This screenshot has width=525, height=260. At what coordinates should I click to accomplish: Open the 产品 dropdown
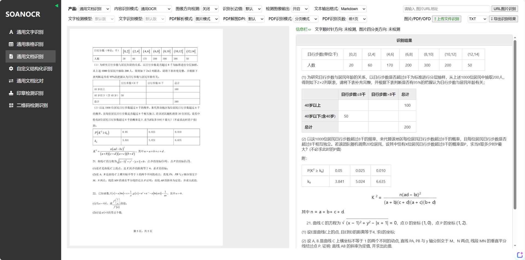pyautogui.click(x=94, y=9)
